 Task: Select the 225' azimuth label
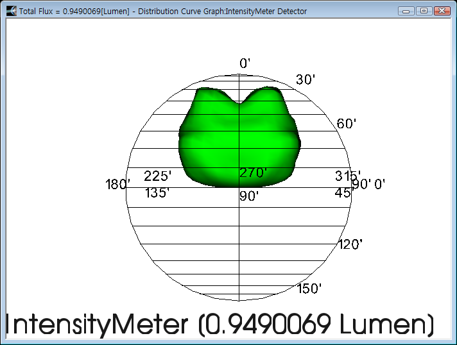pos(158,176)
